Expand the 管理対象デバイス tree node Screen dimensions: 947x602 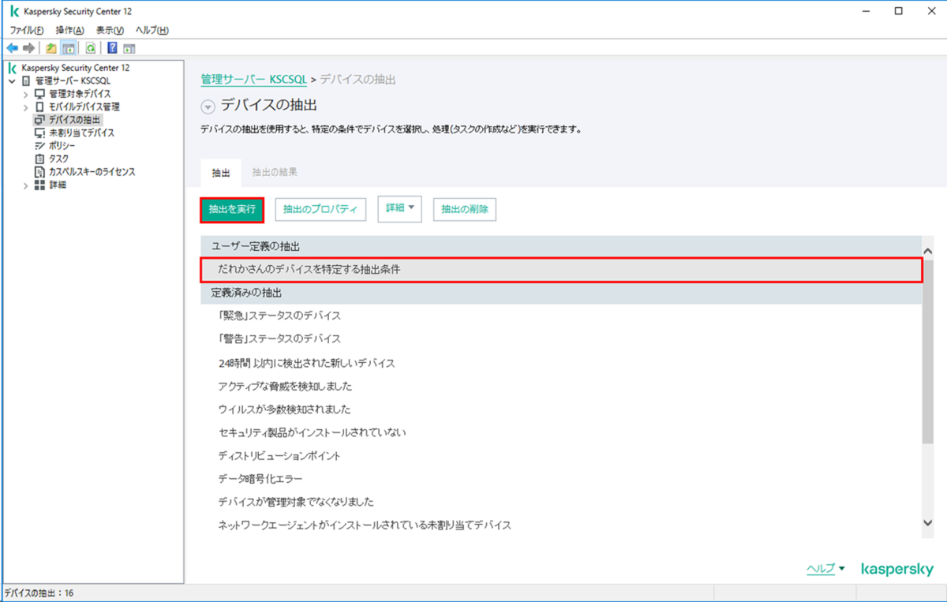[x=25, y=95]
